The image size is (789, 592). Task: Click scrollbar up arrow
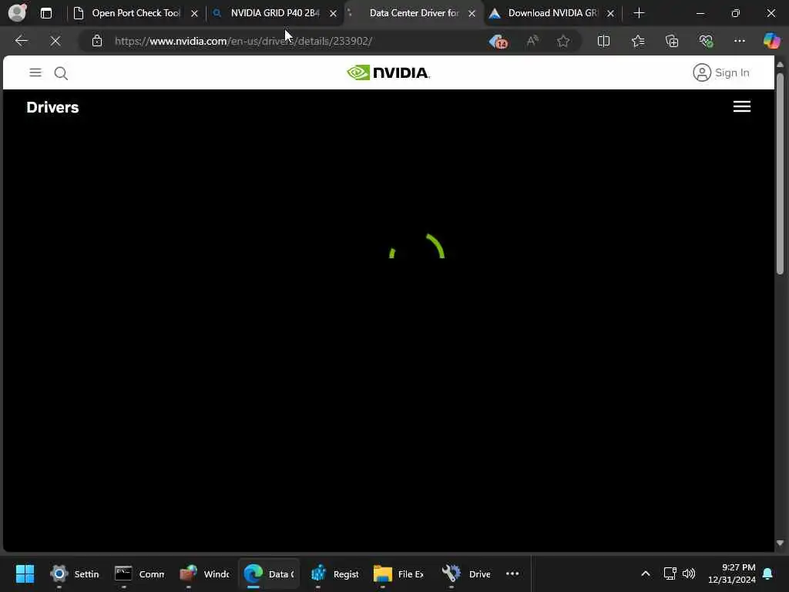780,65
